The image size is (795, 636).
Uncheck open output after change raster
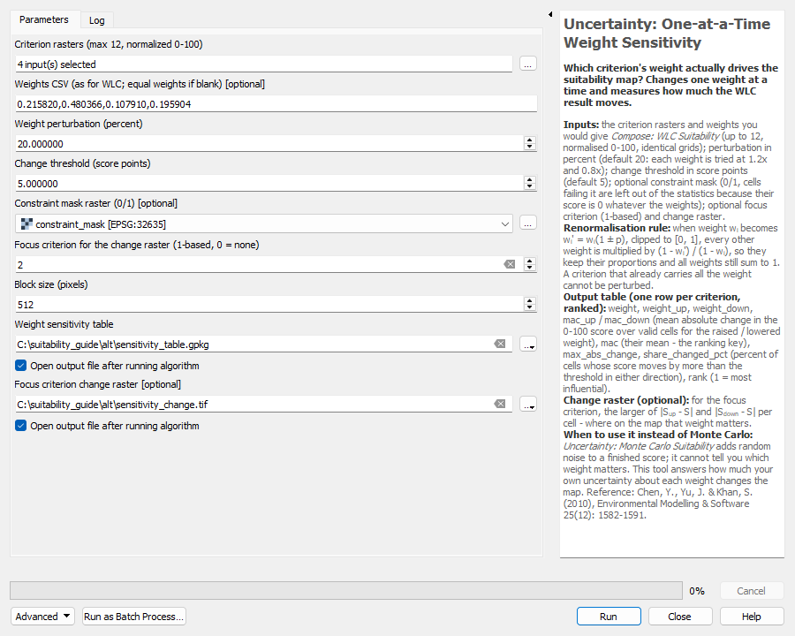(21, 426)
